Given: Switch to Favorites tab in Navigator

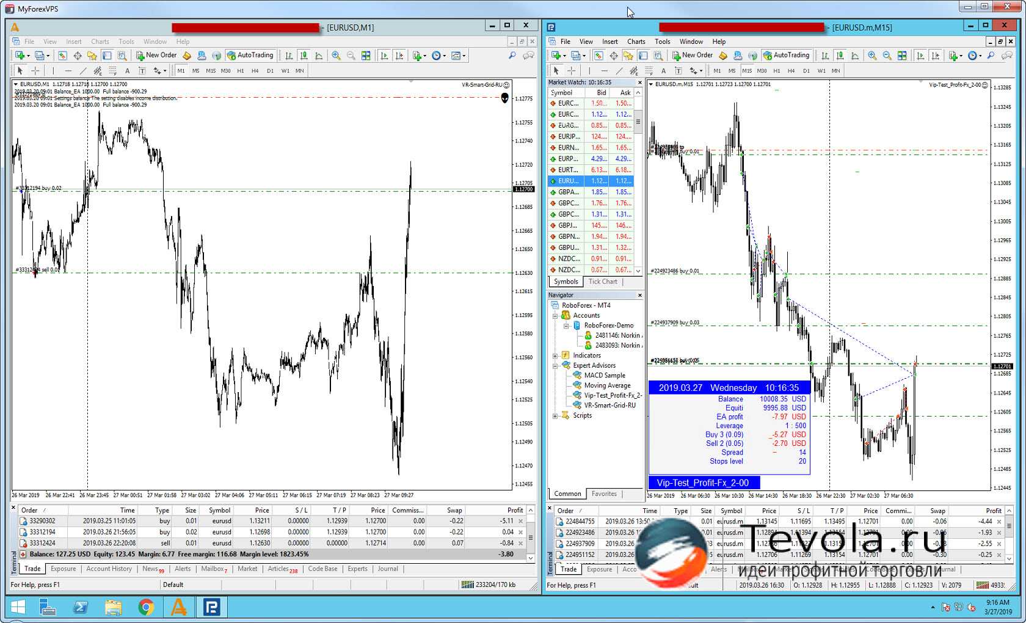Looking at the screenshot, I should click(604, 494).
